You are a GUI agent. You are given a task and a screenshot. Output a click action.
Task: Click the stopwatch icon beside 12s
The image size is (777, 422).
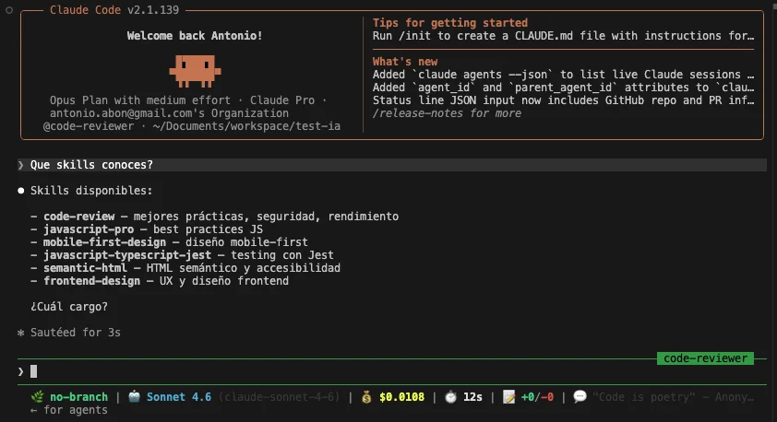click(450, 397)
